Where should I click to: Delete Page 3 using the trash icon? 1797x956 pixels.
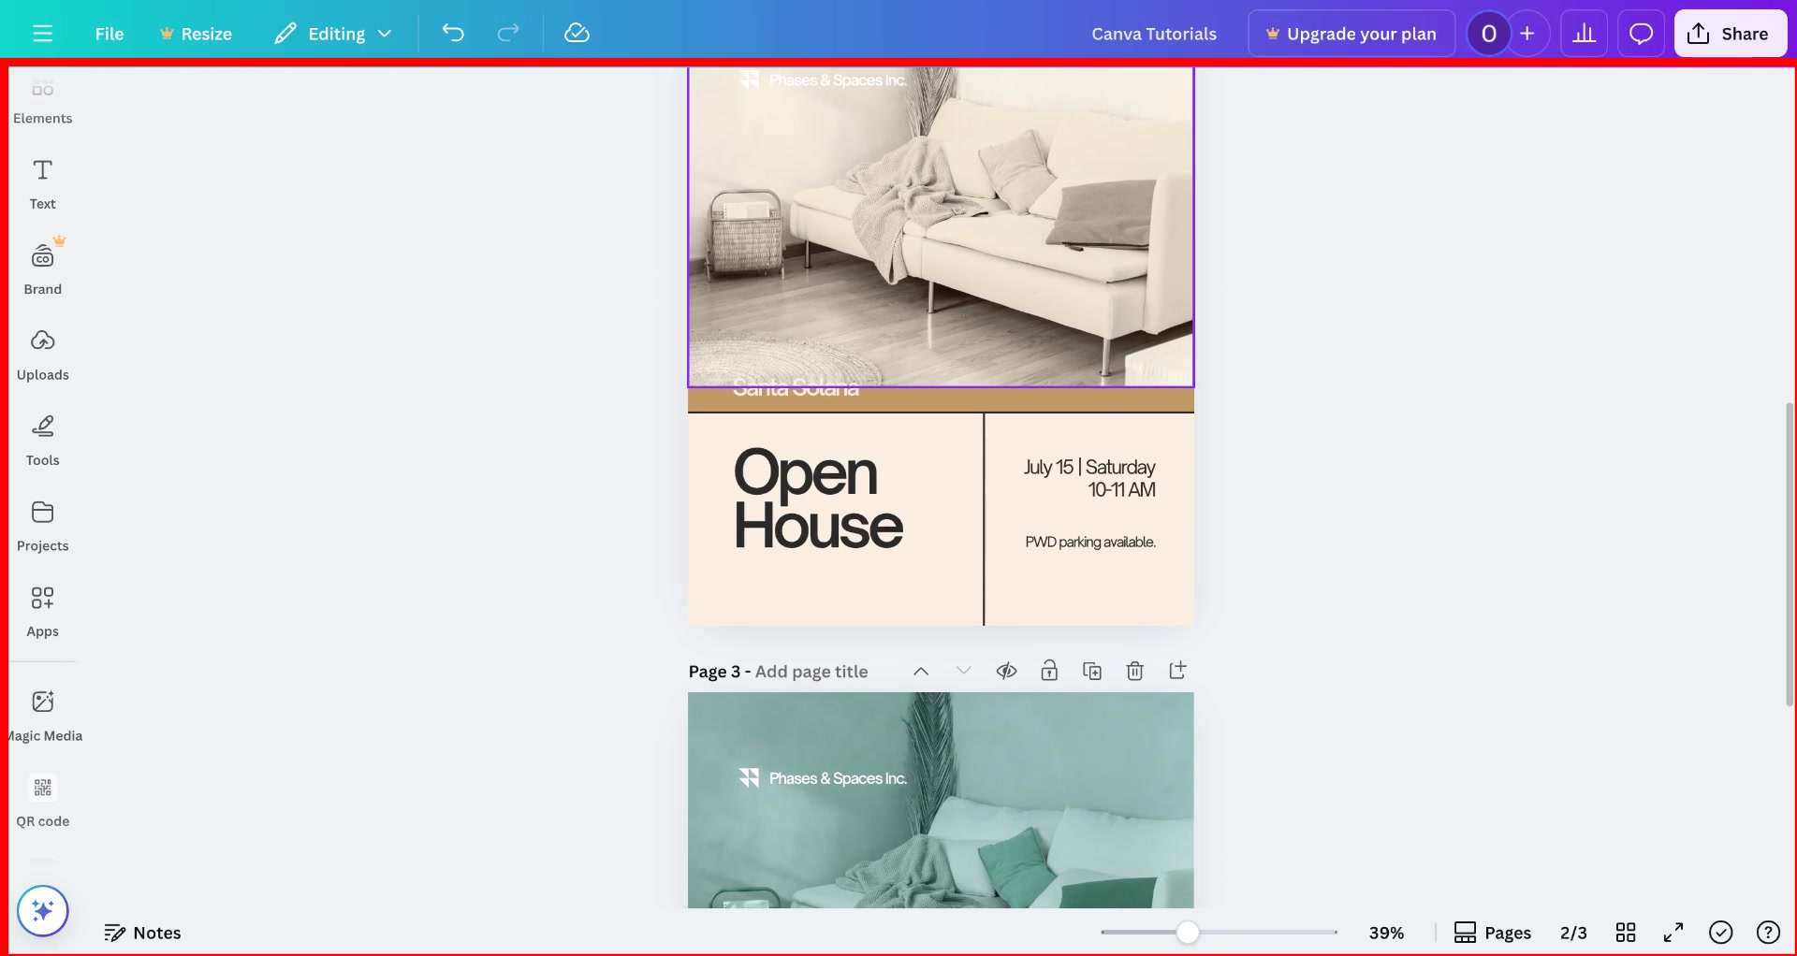tap(1135, 671)
